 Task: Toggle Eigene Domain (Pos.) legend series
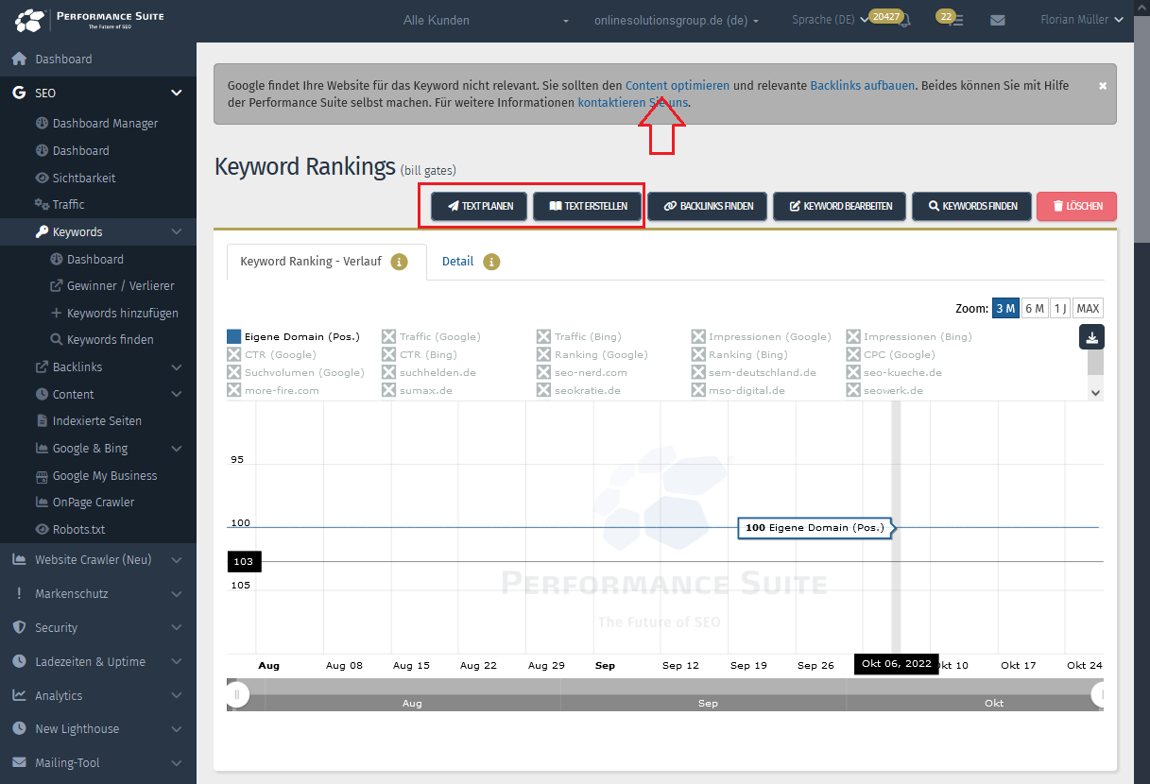click(x=293, y=336)
